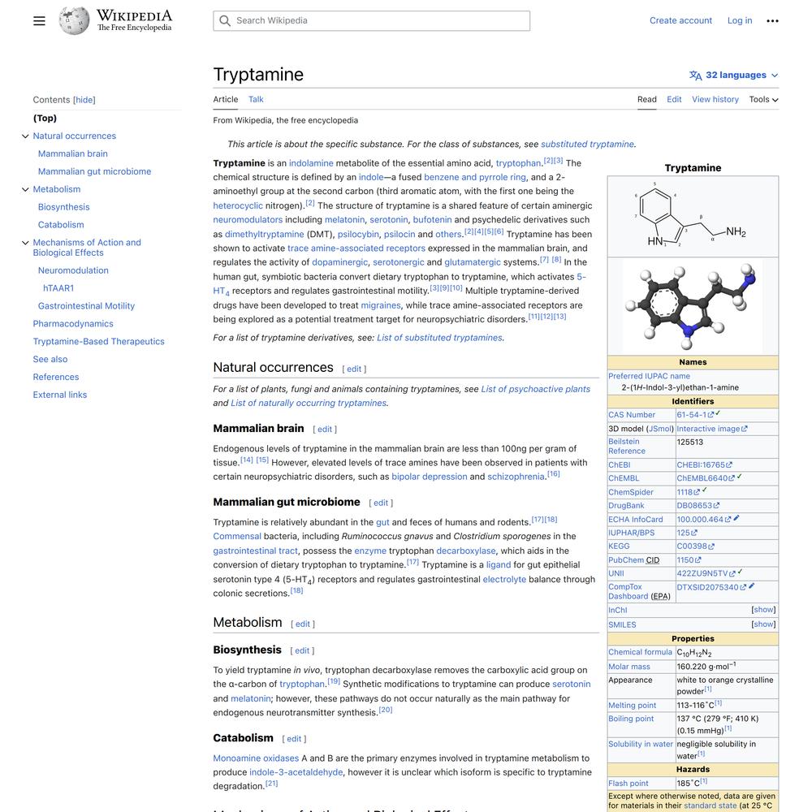Screen dimensions: 812x812
Task: Click Tryptamine 3D ball-and-stick model image
Action: click(693, 306)
